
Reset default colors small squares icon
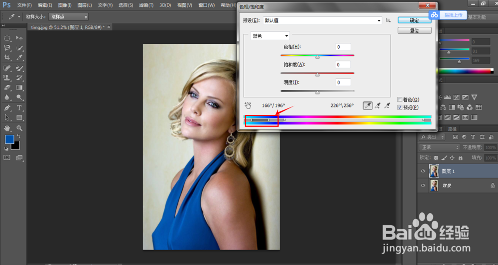6,148
